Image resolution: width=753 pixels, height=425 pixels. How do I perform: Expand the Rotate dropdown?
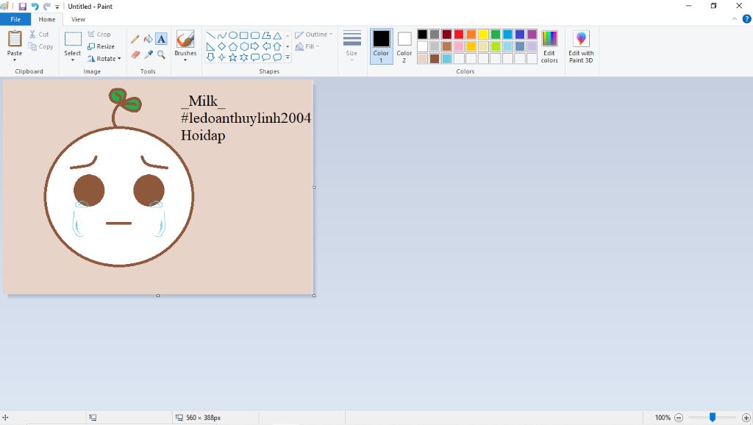point(119,59)
